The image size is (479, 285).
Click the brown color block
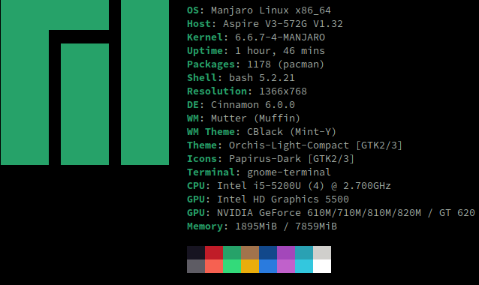click(250, 253)
